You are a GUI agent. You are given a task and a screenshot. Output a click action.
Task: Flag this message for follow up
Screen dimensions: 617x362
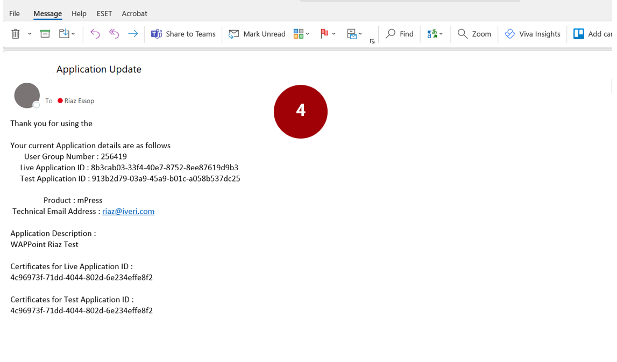[324, 34]
